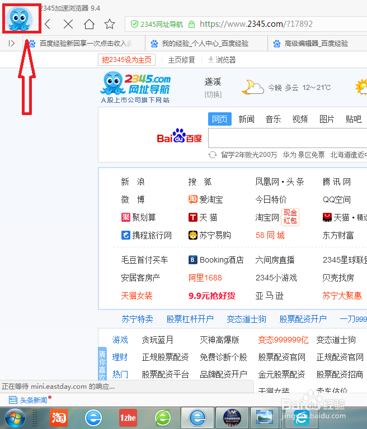The width and height of the screenshot is (367, 429).
Task: Open the 新浪 site link
Action: tap(133, 182)
